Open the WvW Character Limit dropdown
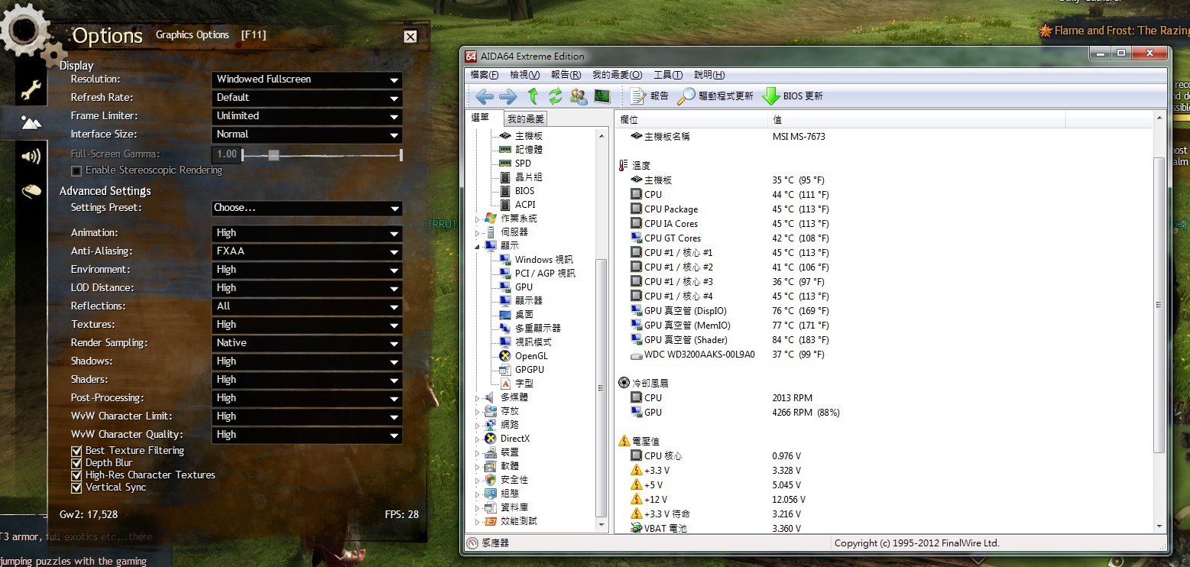The width and height of the screenshot is (1190, 567). (x=307, y=416)
